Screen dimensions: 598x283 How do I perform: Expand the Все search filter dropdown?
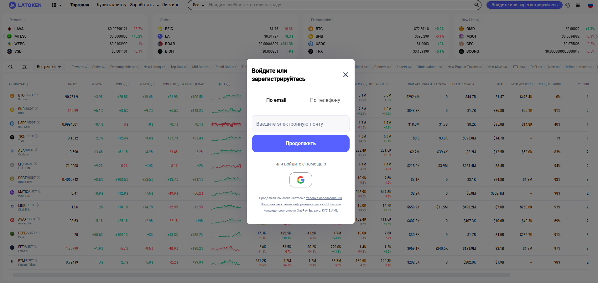[198, 5]
